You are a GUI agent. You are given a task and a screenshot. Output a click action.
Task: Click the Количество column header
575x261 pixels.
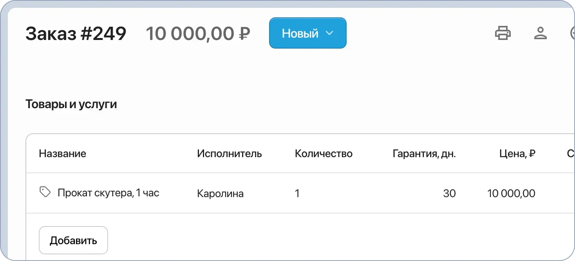tap(324, 154)
